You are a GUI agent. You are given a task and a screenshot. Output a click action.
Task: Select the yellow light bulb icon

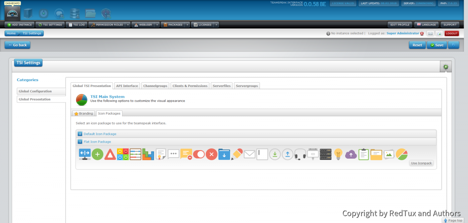pyautogui.click(x=338, y=154)
